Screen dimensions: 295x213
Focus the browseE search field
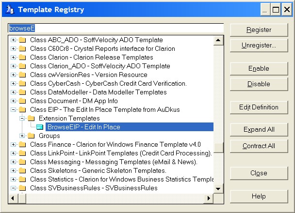115,29
